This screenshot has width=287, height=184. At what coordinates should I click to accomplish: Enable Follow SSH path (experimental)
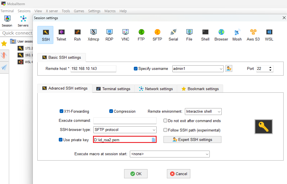click(165, 130)
